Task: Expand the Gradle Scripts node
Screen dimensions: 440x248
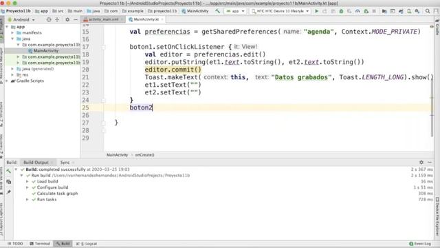Action: [x=7, y=81]
